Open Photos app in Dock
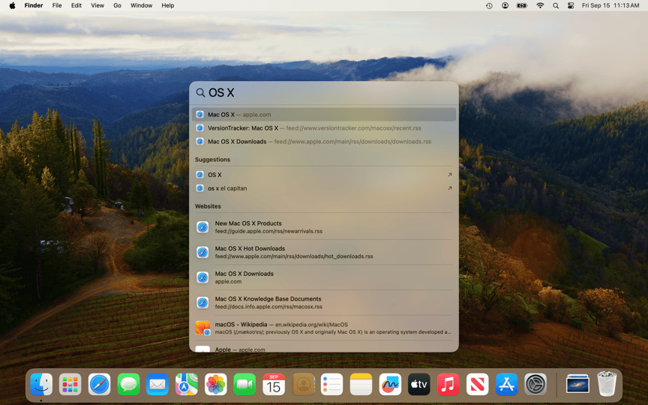 [216, 384]
